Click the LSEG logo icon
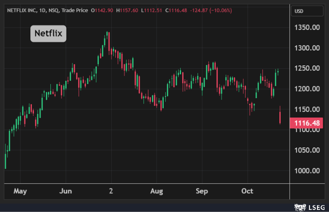 coord(299,207)
